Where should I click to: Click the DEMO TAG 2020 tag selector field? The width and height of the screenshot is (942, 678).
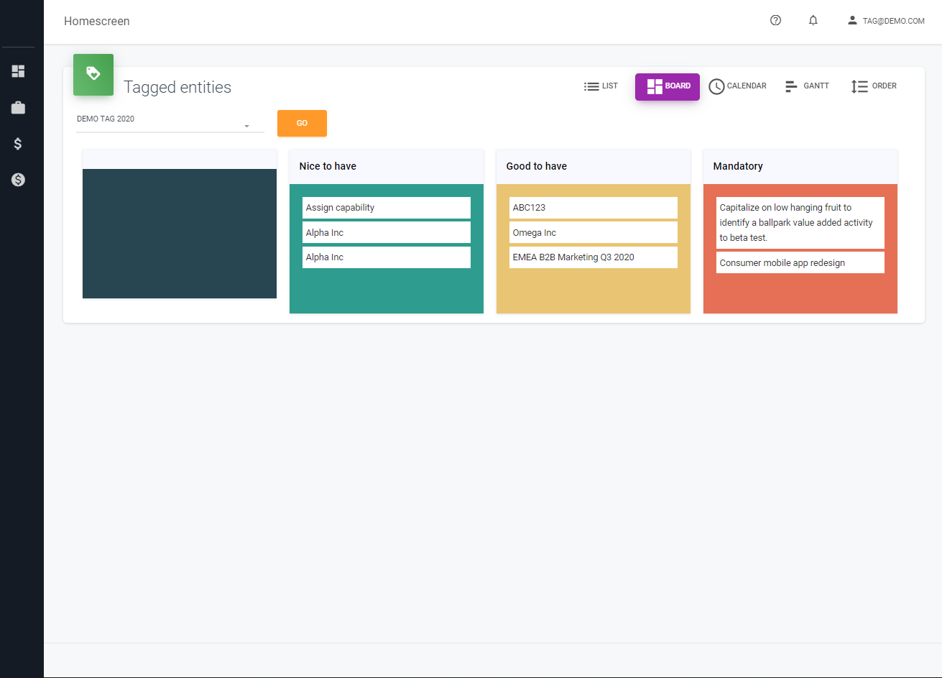click(170, 122)
